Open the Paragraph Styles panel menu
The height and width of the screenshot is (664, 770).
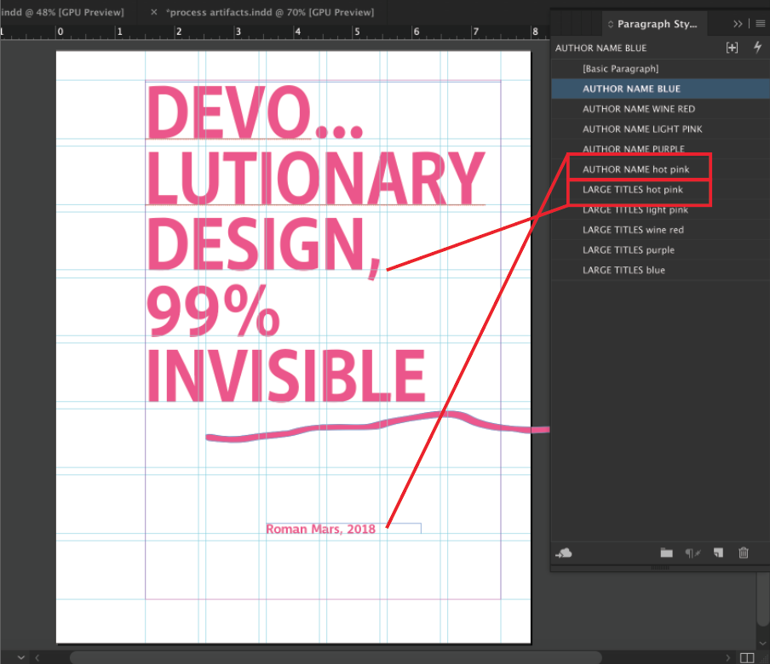point(760,24)
